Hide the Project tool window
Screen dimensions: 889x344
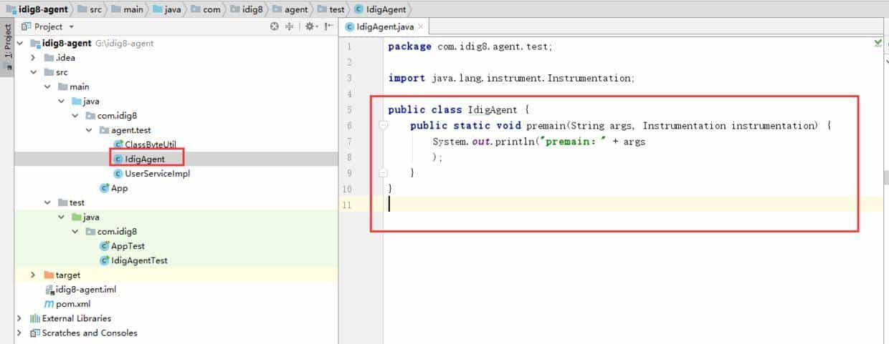[x=328, y=26]
